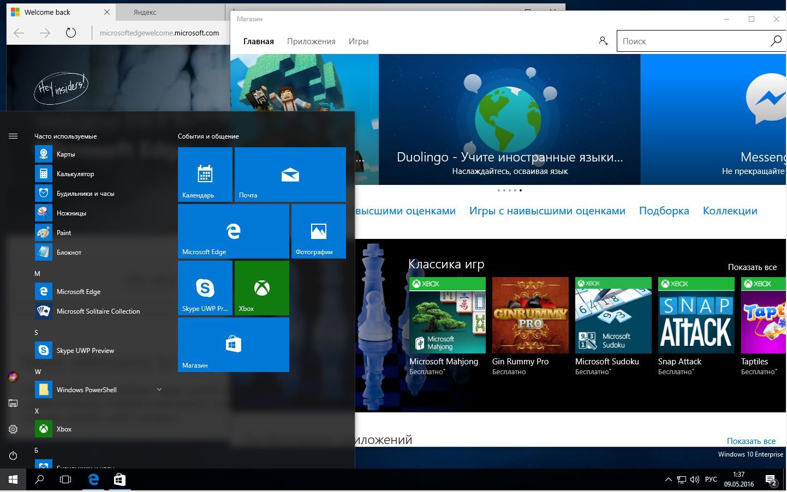Open the Фотографии tile
This screenshot has width=787, height=492.
[319, 231]
